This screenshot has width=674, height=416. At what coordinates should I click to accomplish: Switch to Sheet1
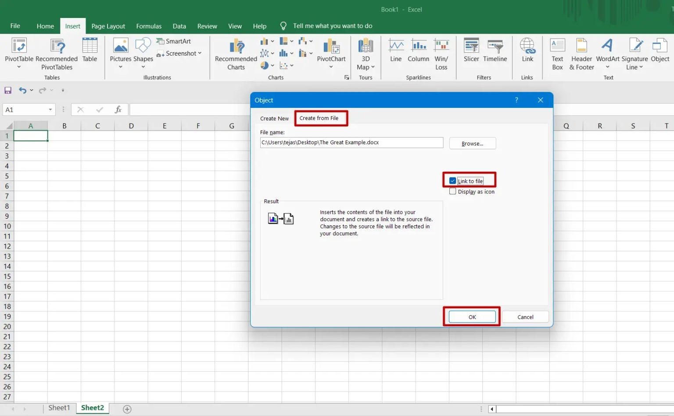(x=59, y=408)
